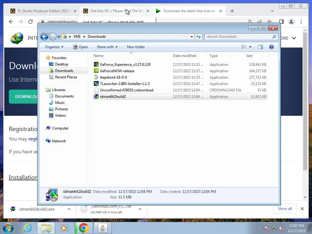This screenshot has height=234, width=312.
Task: Close the Chrome downloads bar
Action: [302, 209]
